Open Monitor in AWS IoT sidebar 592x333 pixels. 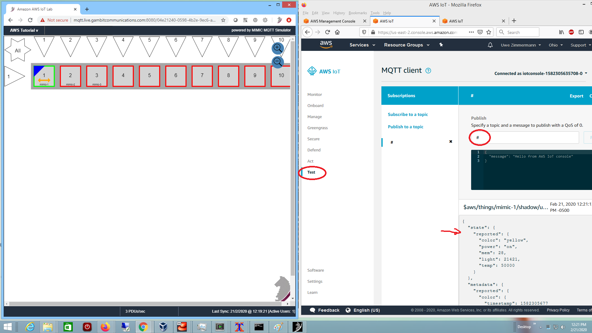click(x=314, y=95)
